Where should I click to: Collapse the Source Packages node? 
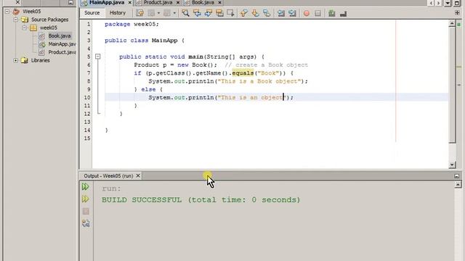pos(15,20)
